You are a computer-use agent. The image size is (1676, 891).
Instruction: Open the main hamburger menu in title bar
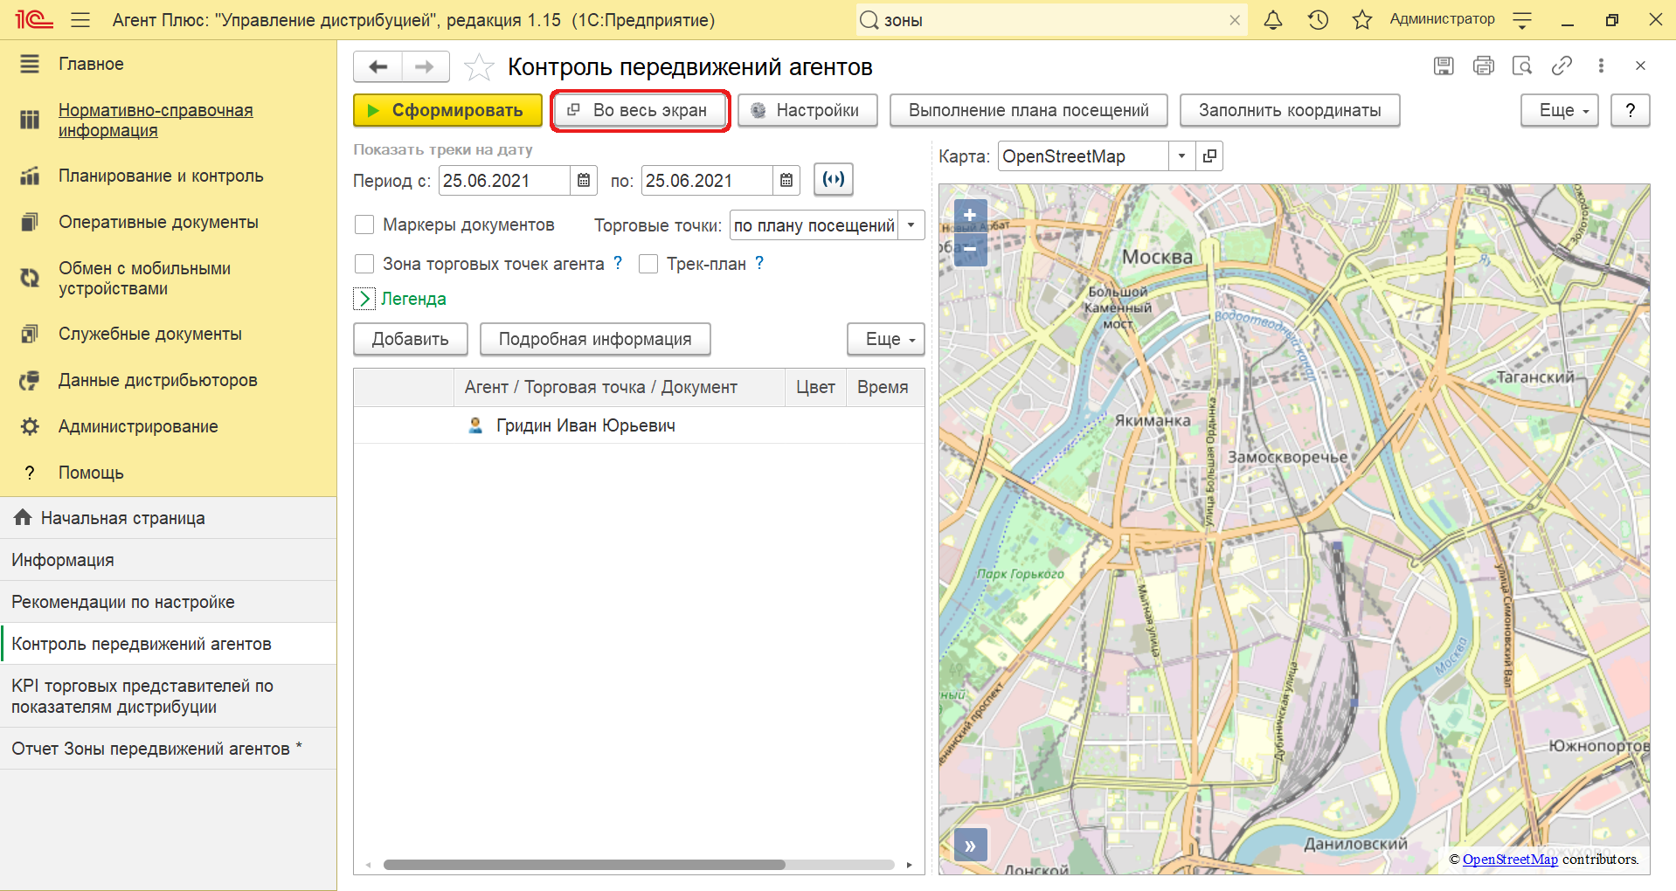pos(80,19)
